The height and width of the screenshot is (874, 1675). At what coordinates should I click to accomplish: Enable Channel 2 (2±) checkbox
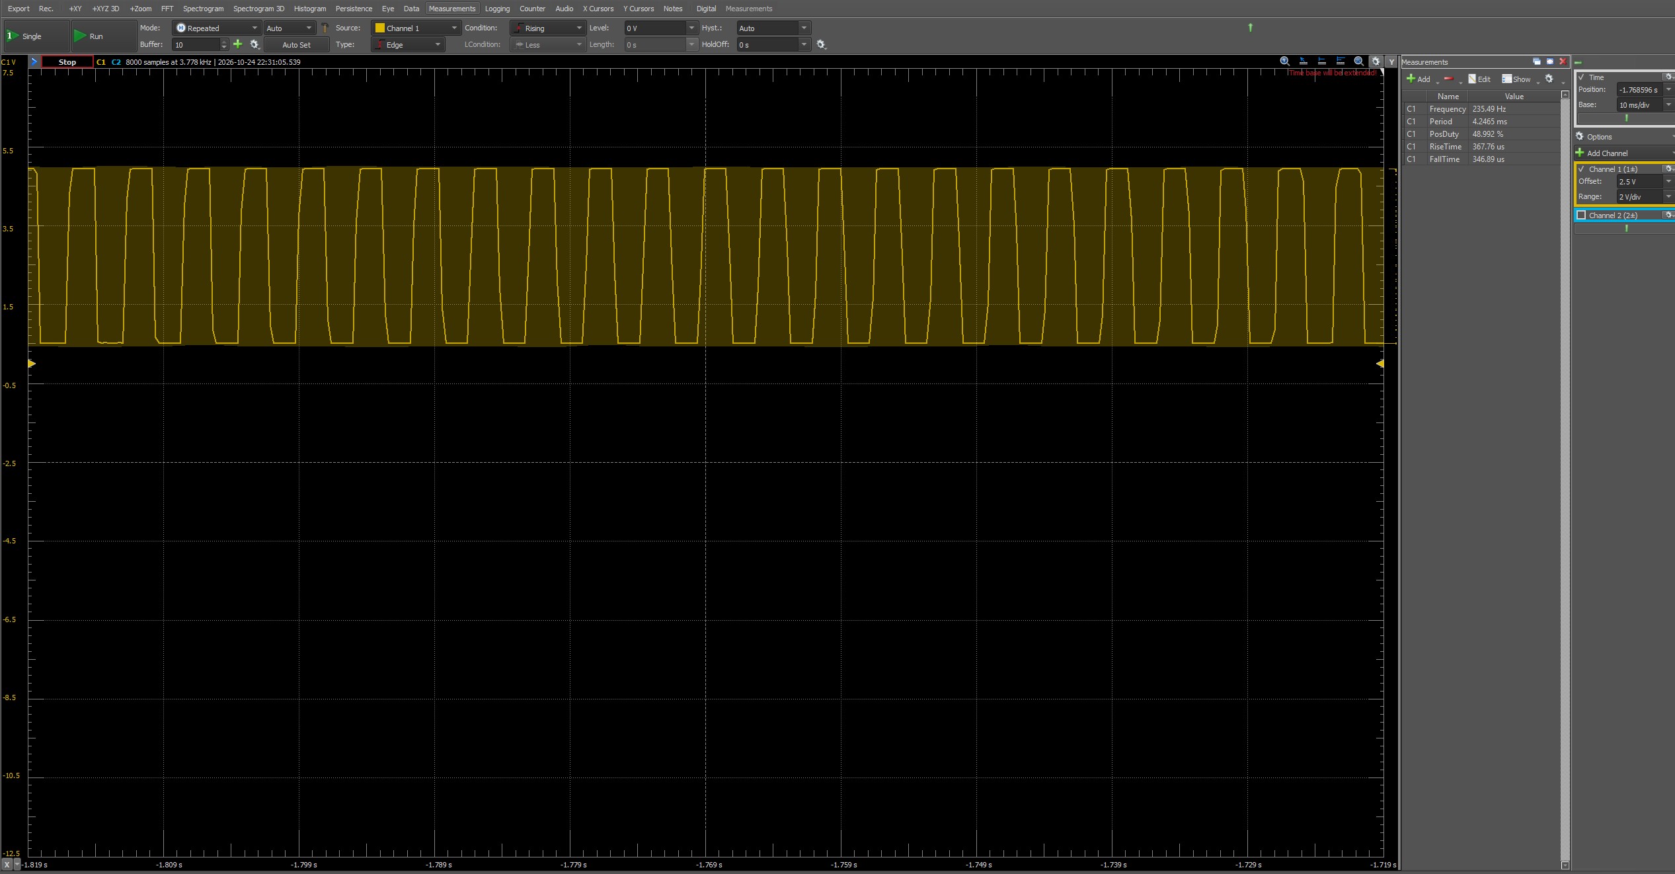pyautogui.click(x=1581, y=215)
